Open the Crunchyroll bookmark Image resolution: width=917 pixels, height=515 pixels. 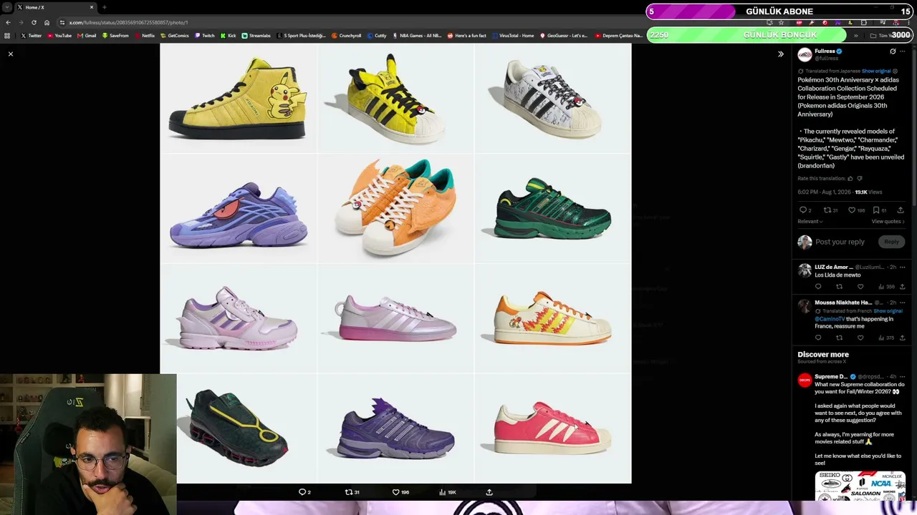[347, 36]
